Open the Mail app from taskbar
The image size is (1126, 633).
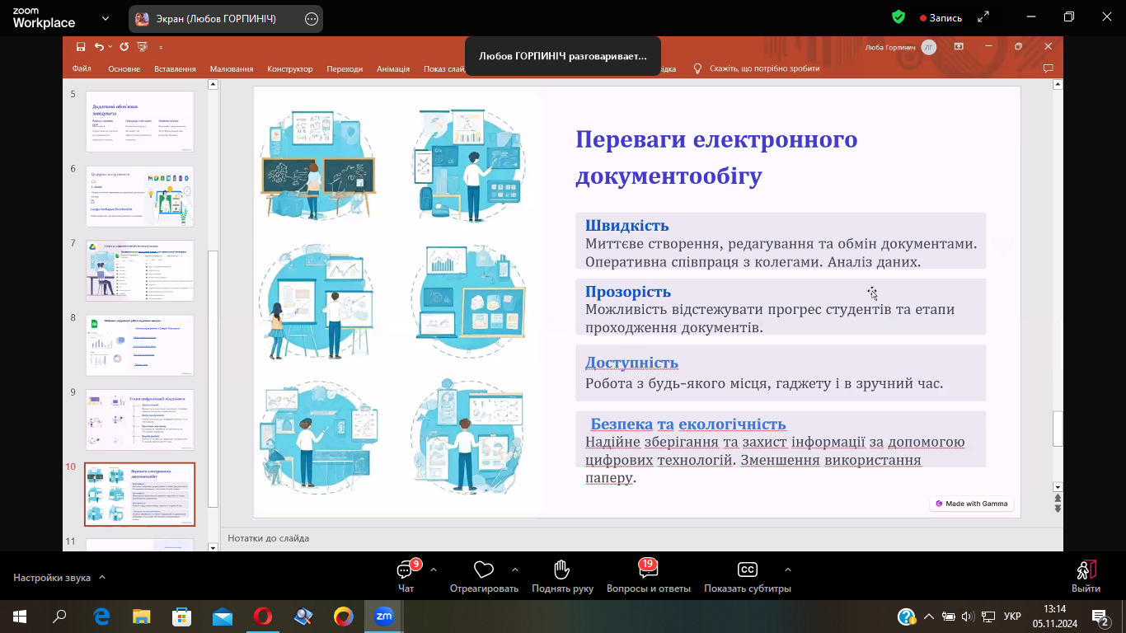coord(223,617)
